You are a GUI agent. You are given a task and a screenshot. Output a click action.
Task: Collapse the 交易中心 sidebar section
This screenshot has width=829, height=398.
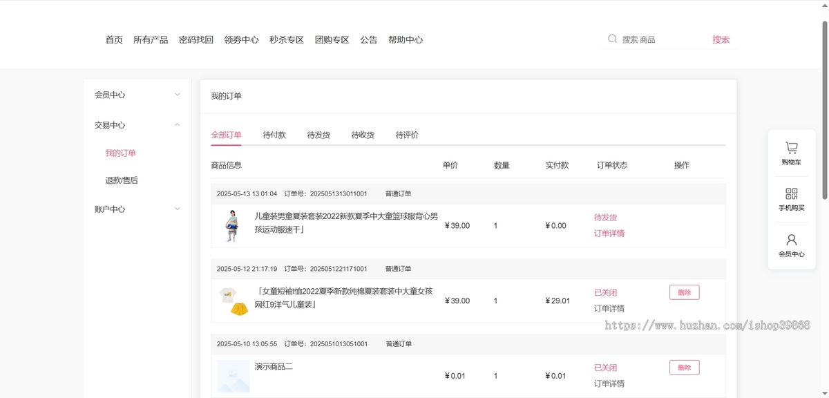[x=177, y=125]
